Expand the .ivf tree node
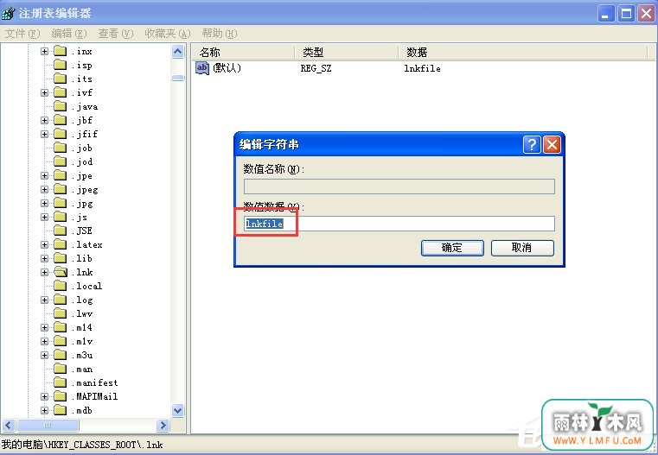Screen dimensions: 658x455 [44, 92]
